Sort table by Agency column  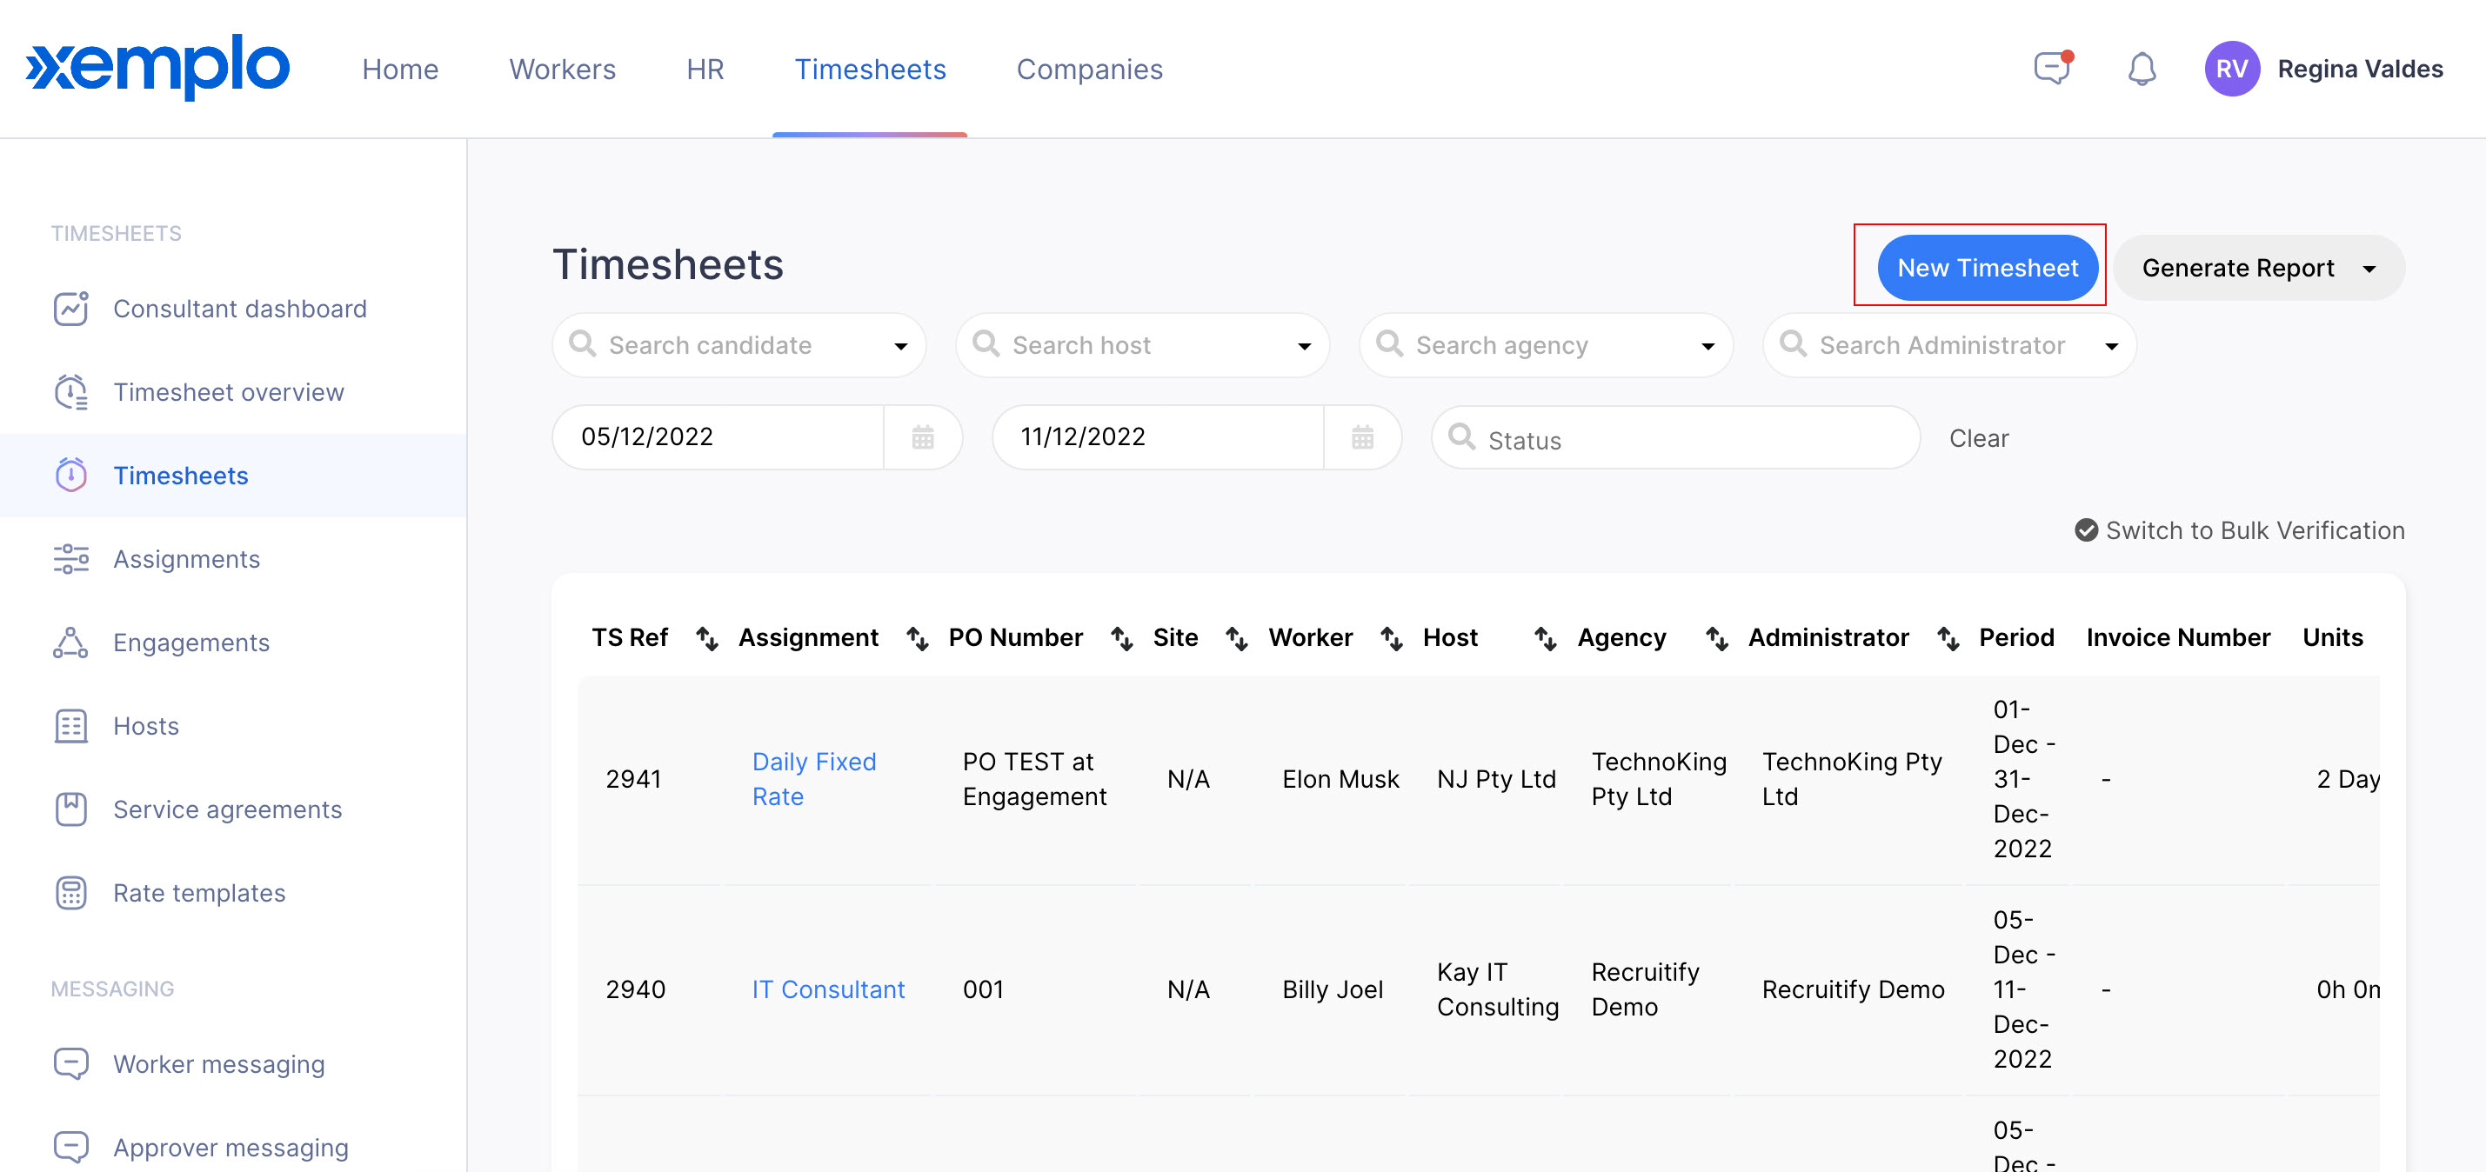tap(1716, 638)
